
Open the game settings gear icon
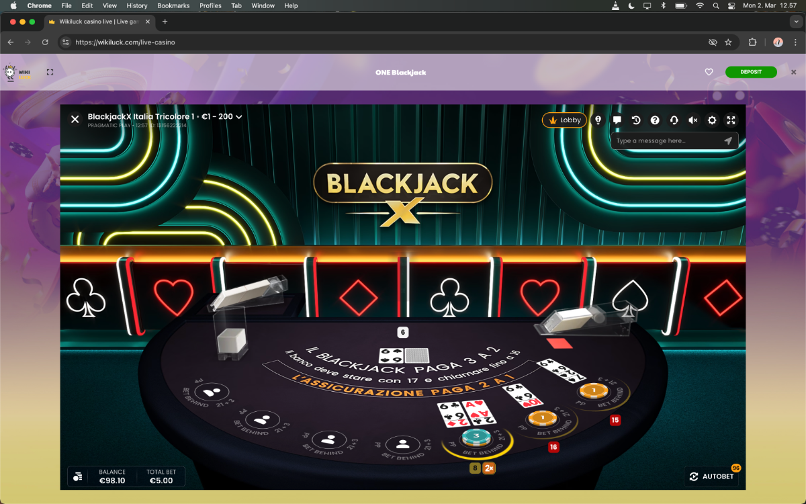pos(712,120)
